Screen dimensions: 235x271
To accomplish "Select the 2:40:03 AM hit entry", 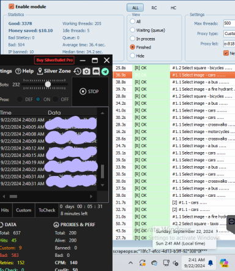I will click(x=48, y=120).
